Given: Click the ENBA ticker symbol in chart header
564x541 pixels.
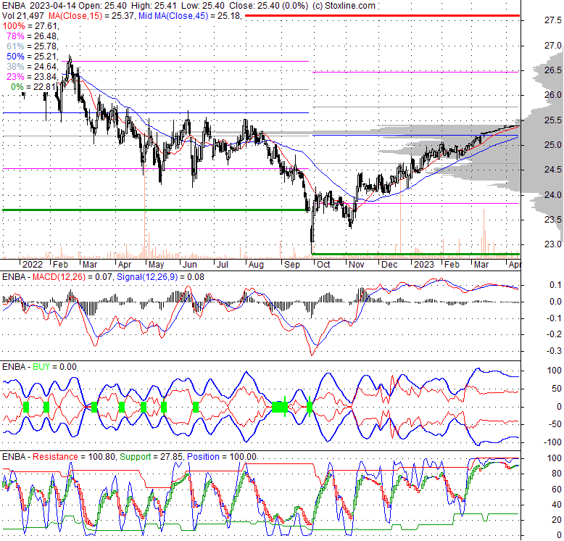Looking at the screenshot, I should click(x=14, y=6).
